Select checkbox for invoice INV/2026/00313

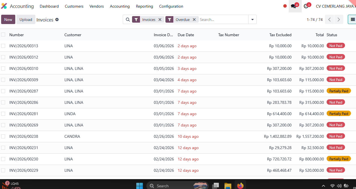point(3,46)
